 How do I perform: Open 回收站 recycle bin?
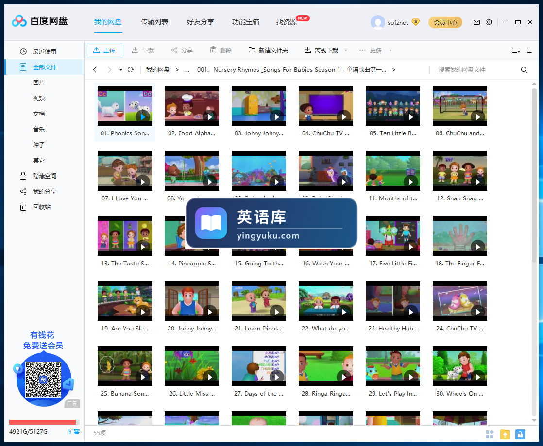click(44, 207)
